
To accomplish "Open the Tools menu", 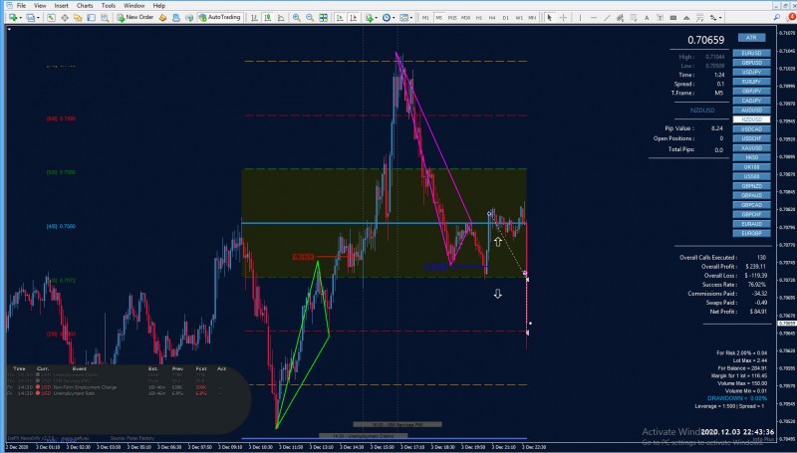I will coord(108,6).
